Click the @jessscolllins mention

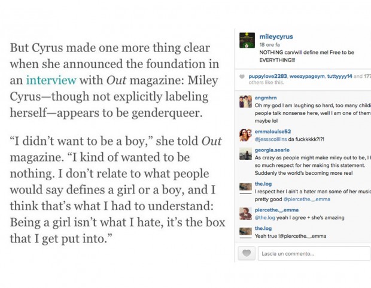click(x=270, y=140)
